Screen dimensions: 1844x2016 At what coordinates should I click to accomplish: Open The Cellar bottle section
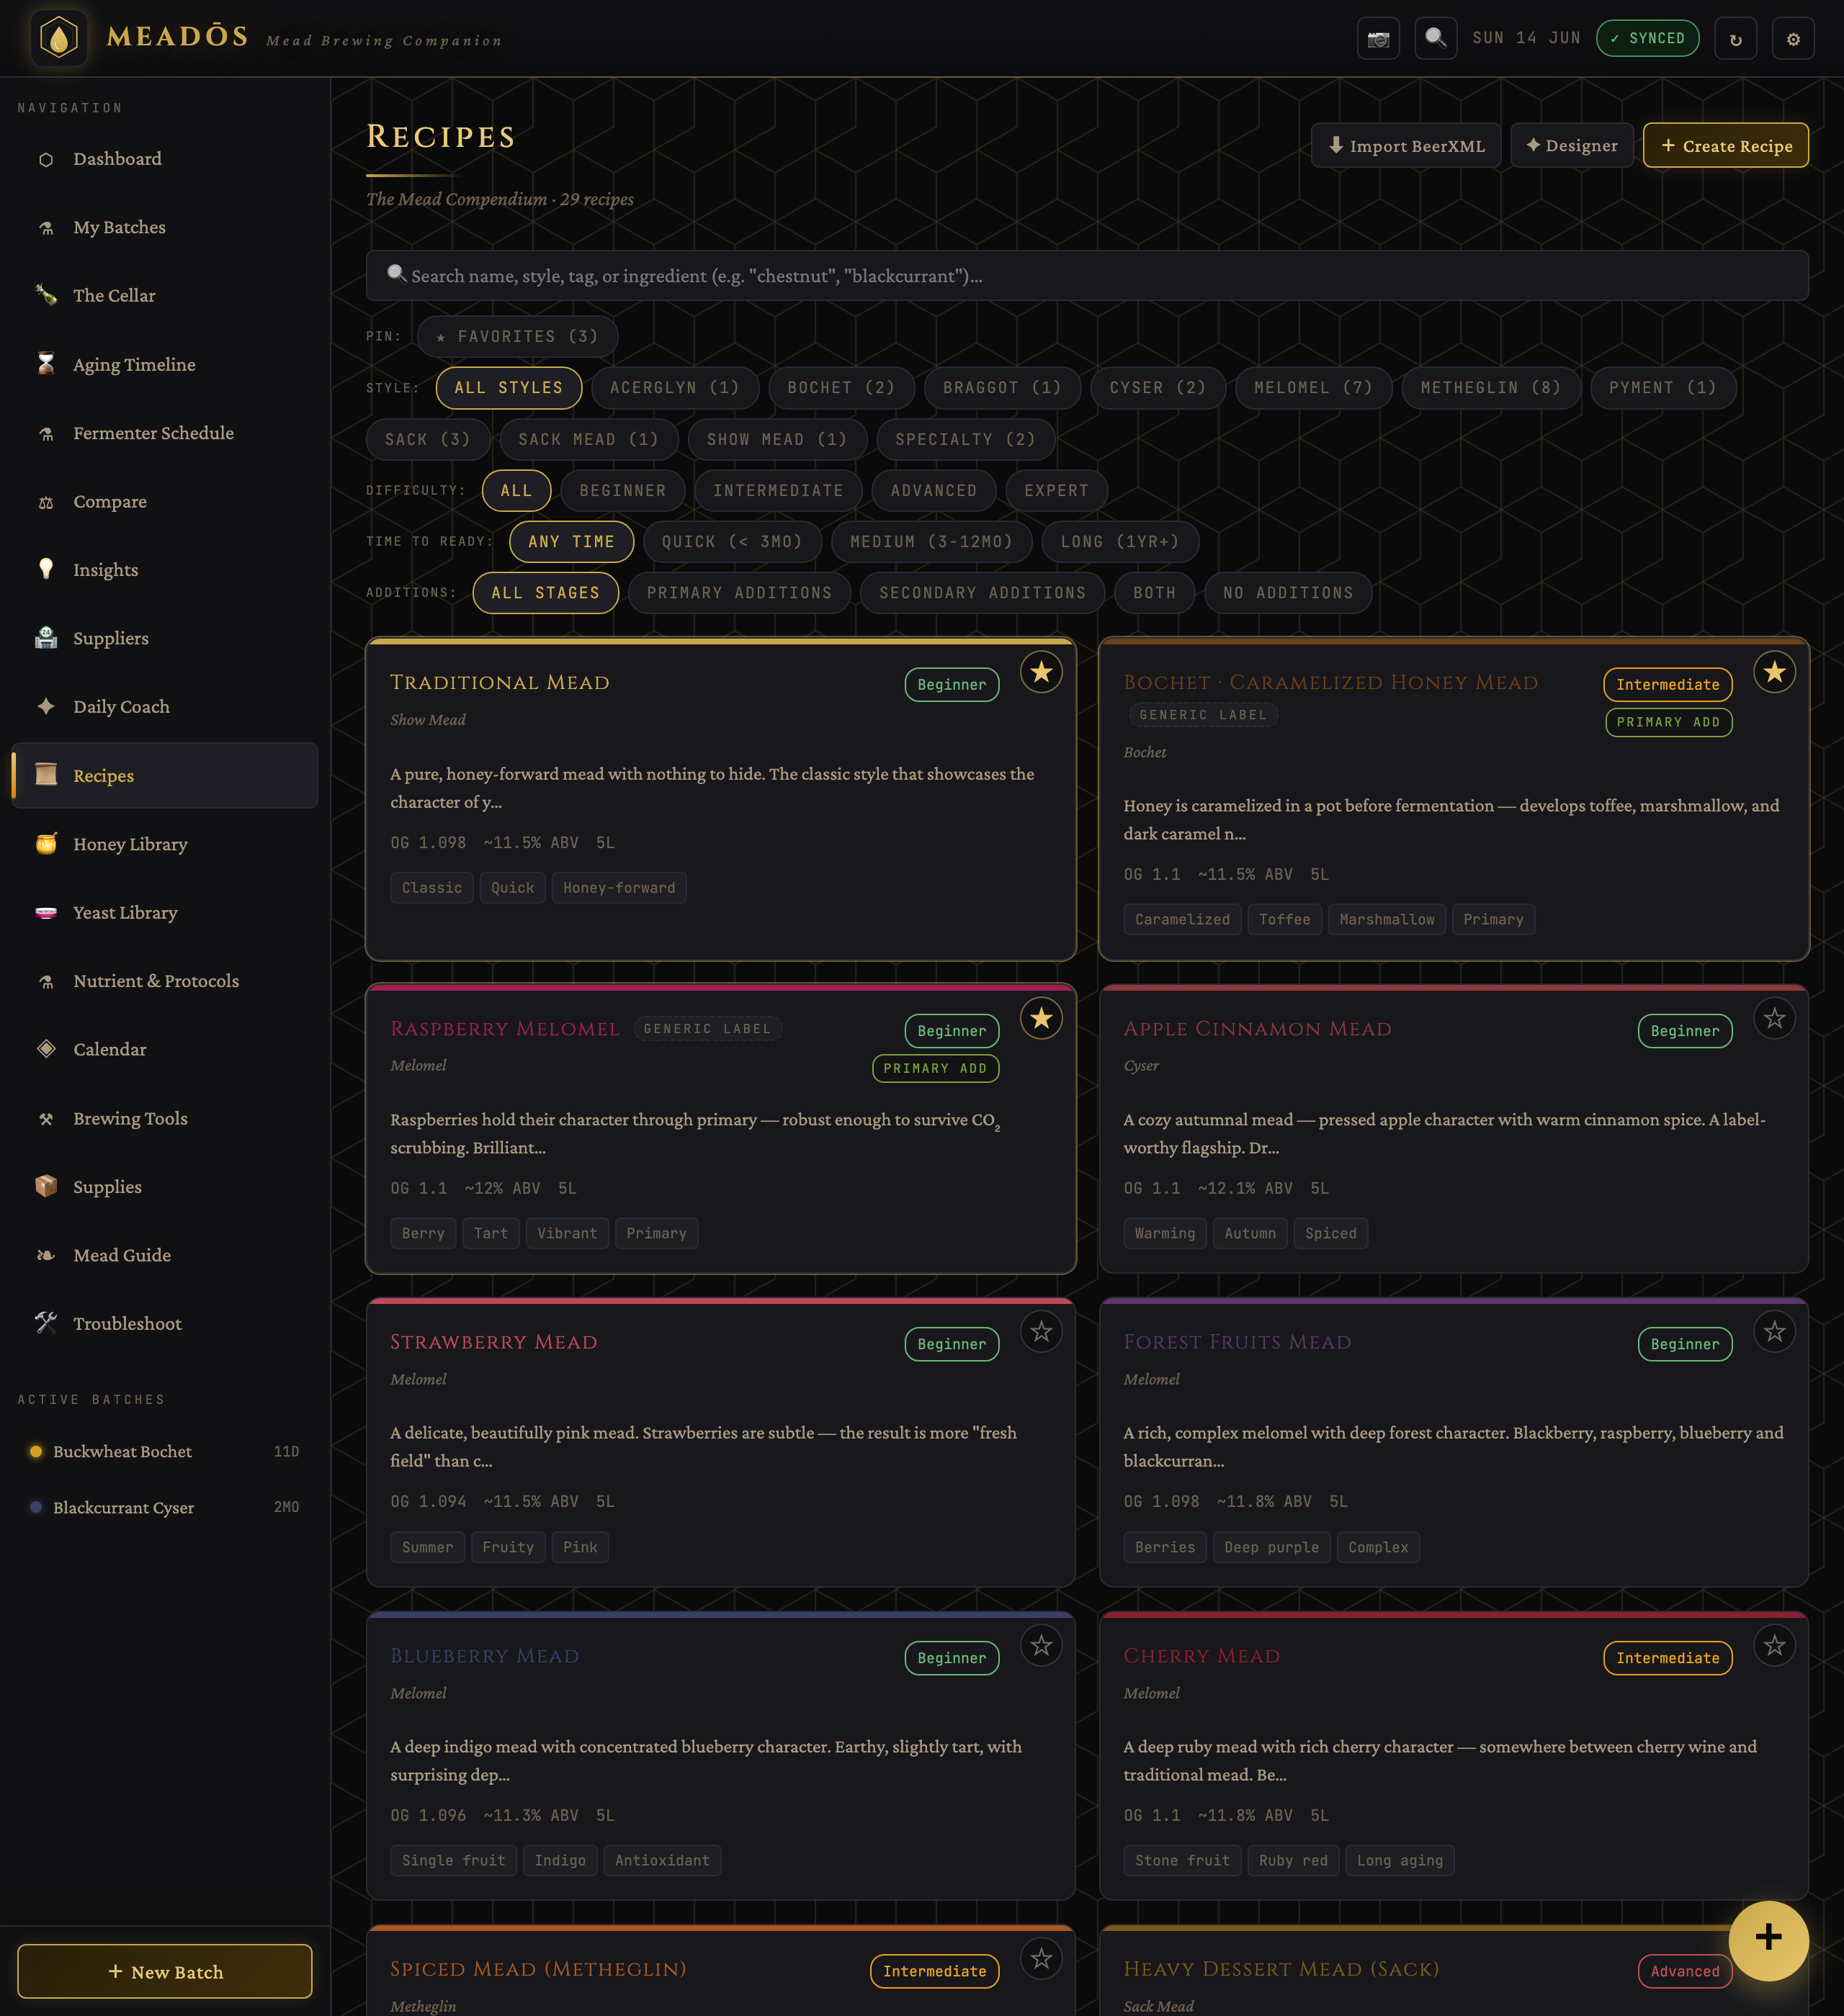tap(164, 295)
